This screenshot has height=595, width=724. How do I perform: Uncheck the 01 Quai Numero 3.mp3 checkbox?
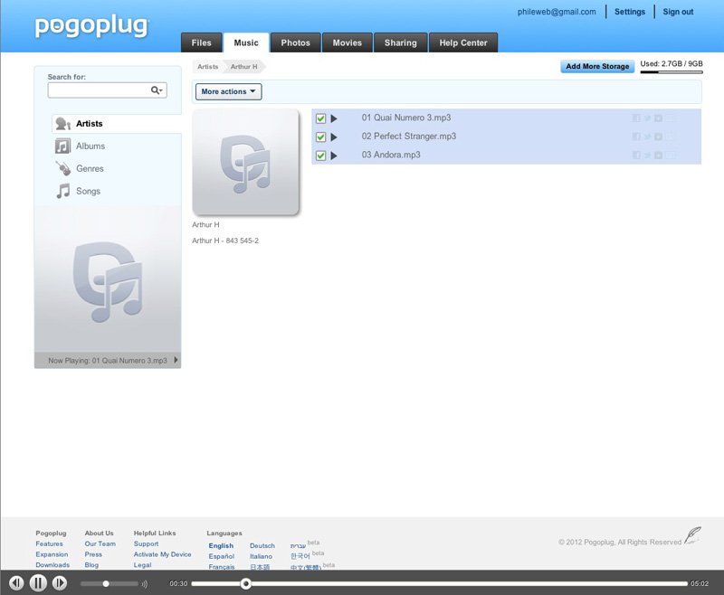pos(320,118)
